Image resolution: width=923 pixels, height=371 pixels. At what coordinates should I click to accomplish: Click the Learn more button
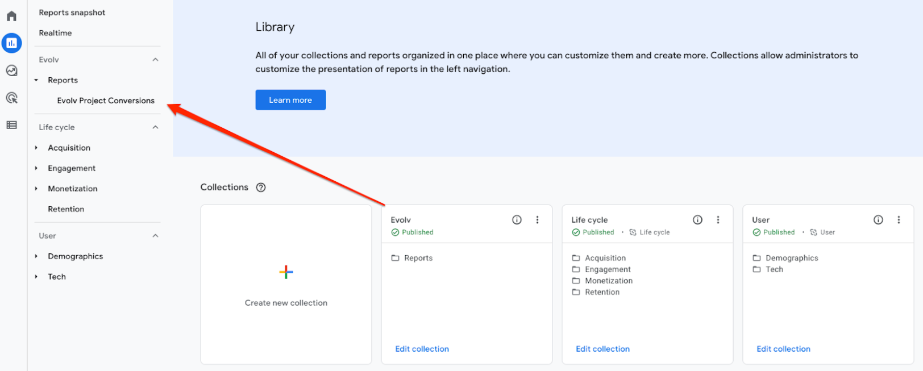pyautogui.click(x=290, y=100)
